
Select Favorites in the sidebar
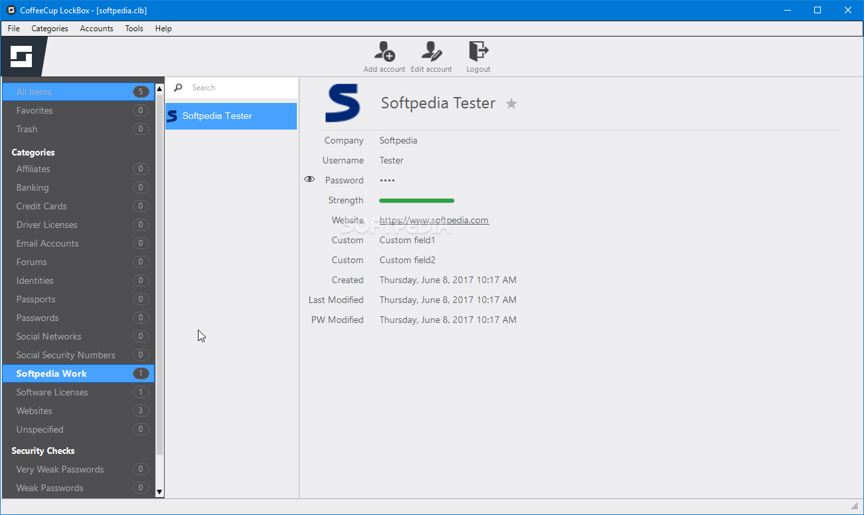[x=78, y=110]
